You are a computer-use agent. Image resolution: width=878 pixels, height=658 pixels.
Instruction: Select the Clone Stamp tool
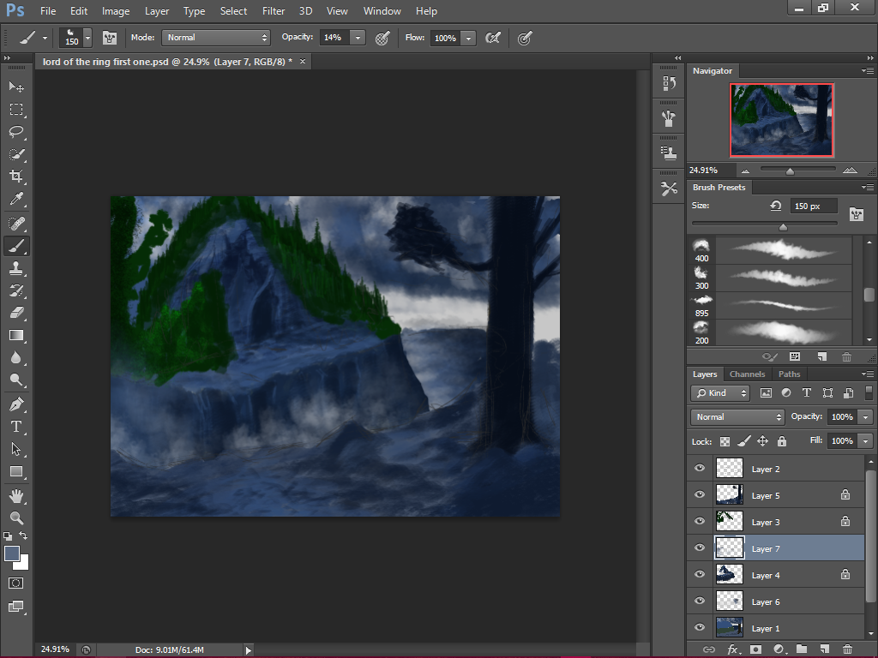[x=16, y=268]
